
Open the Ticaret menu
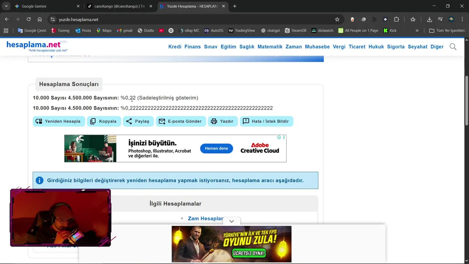click(357, 47)
